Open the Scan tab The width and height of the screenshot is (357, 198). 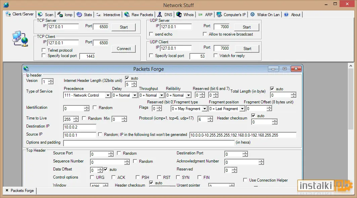point(46,14)
